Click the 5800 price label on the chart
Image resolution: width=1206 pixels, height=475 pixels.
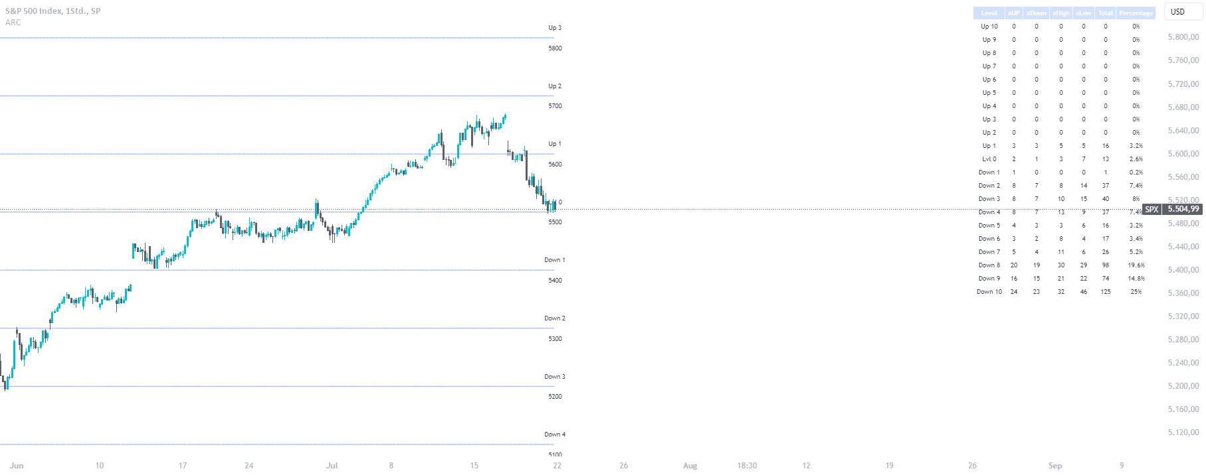(555, 48)
